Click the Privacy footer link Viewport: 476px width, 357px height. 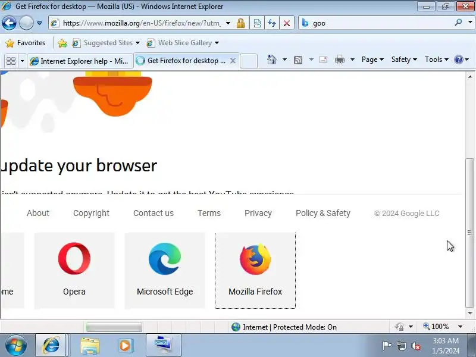258,213
